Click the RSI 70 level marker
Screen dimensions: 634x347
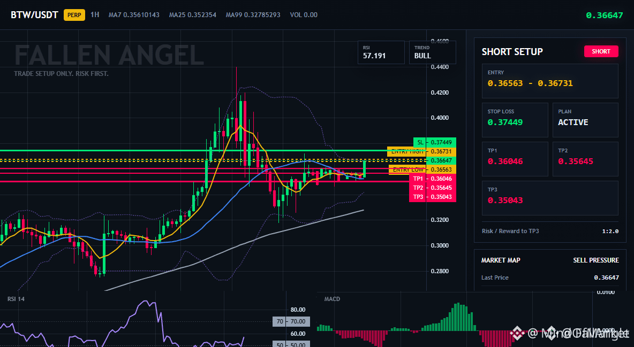(x=291, y=321)
